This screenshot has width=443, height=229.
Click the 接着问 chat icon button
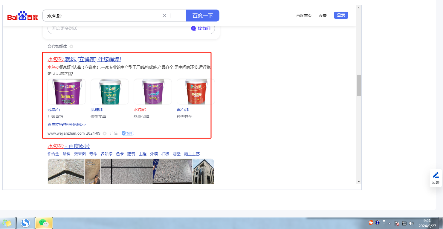coord(201,28)
